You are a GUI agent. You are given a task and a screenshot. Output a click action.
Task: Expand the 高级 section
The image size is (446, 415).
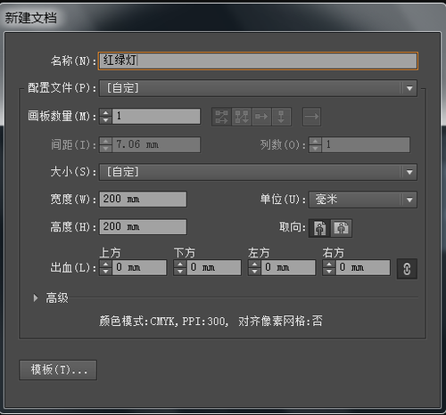coord(36,297)
